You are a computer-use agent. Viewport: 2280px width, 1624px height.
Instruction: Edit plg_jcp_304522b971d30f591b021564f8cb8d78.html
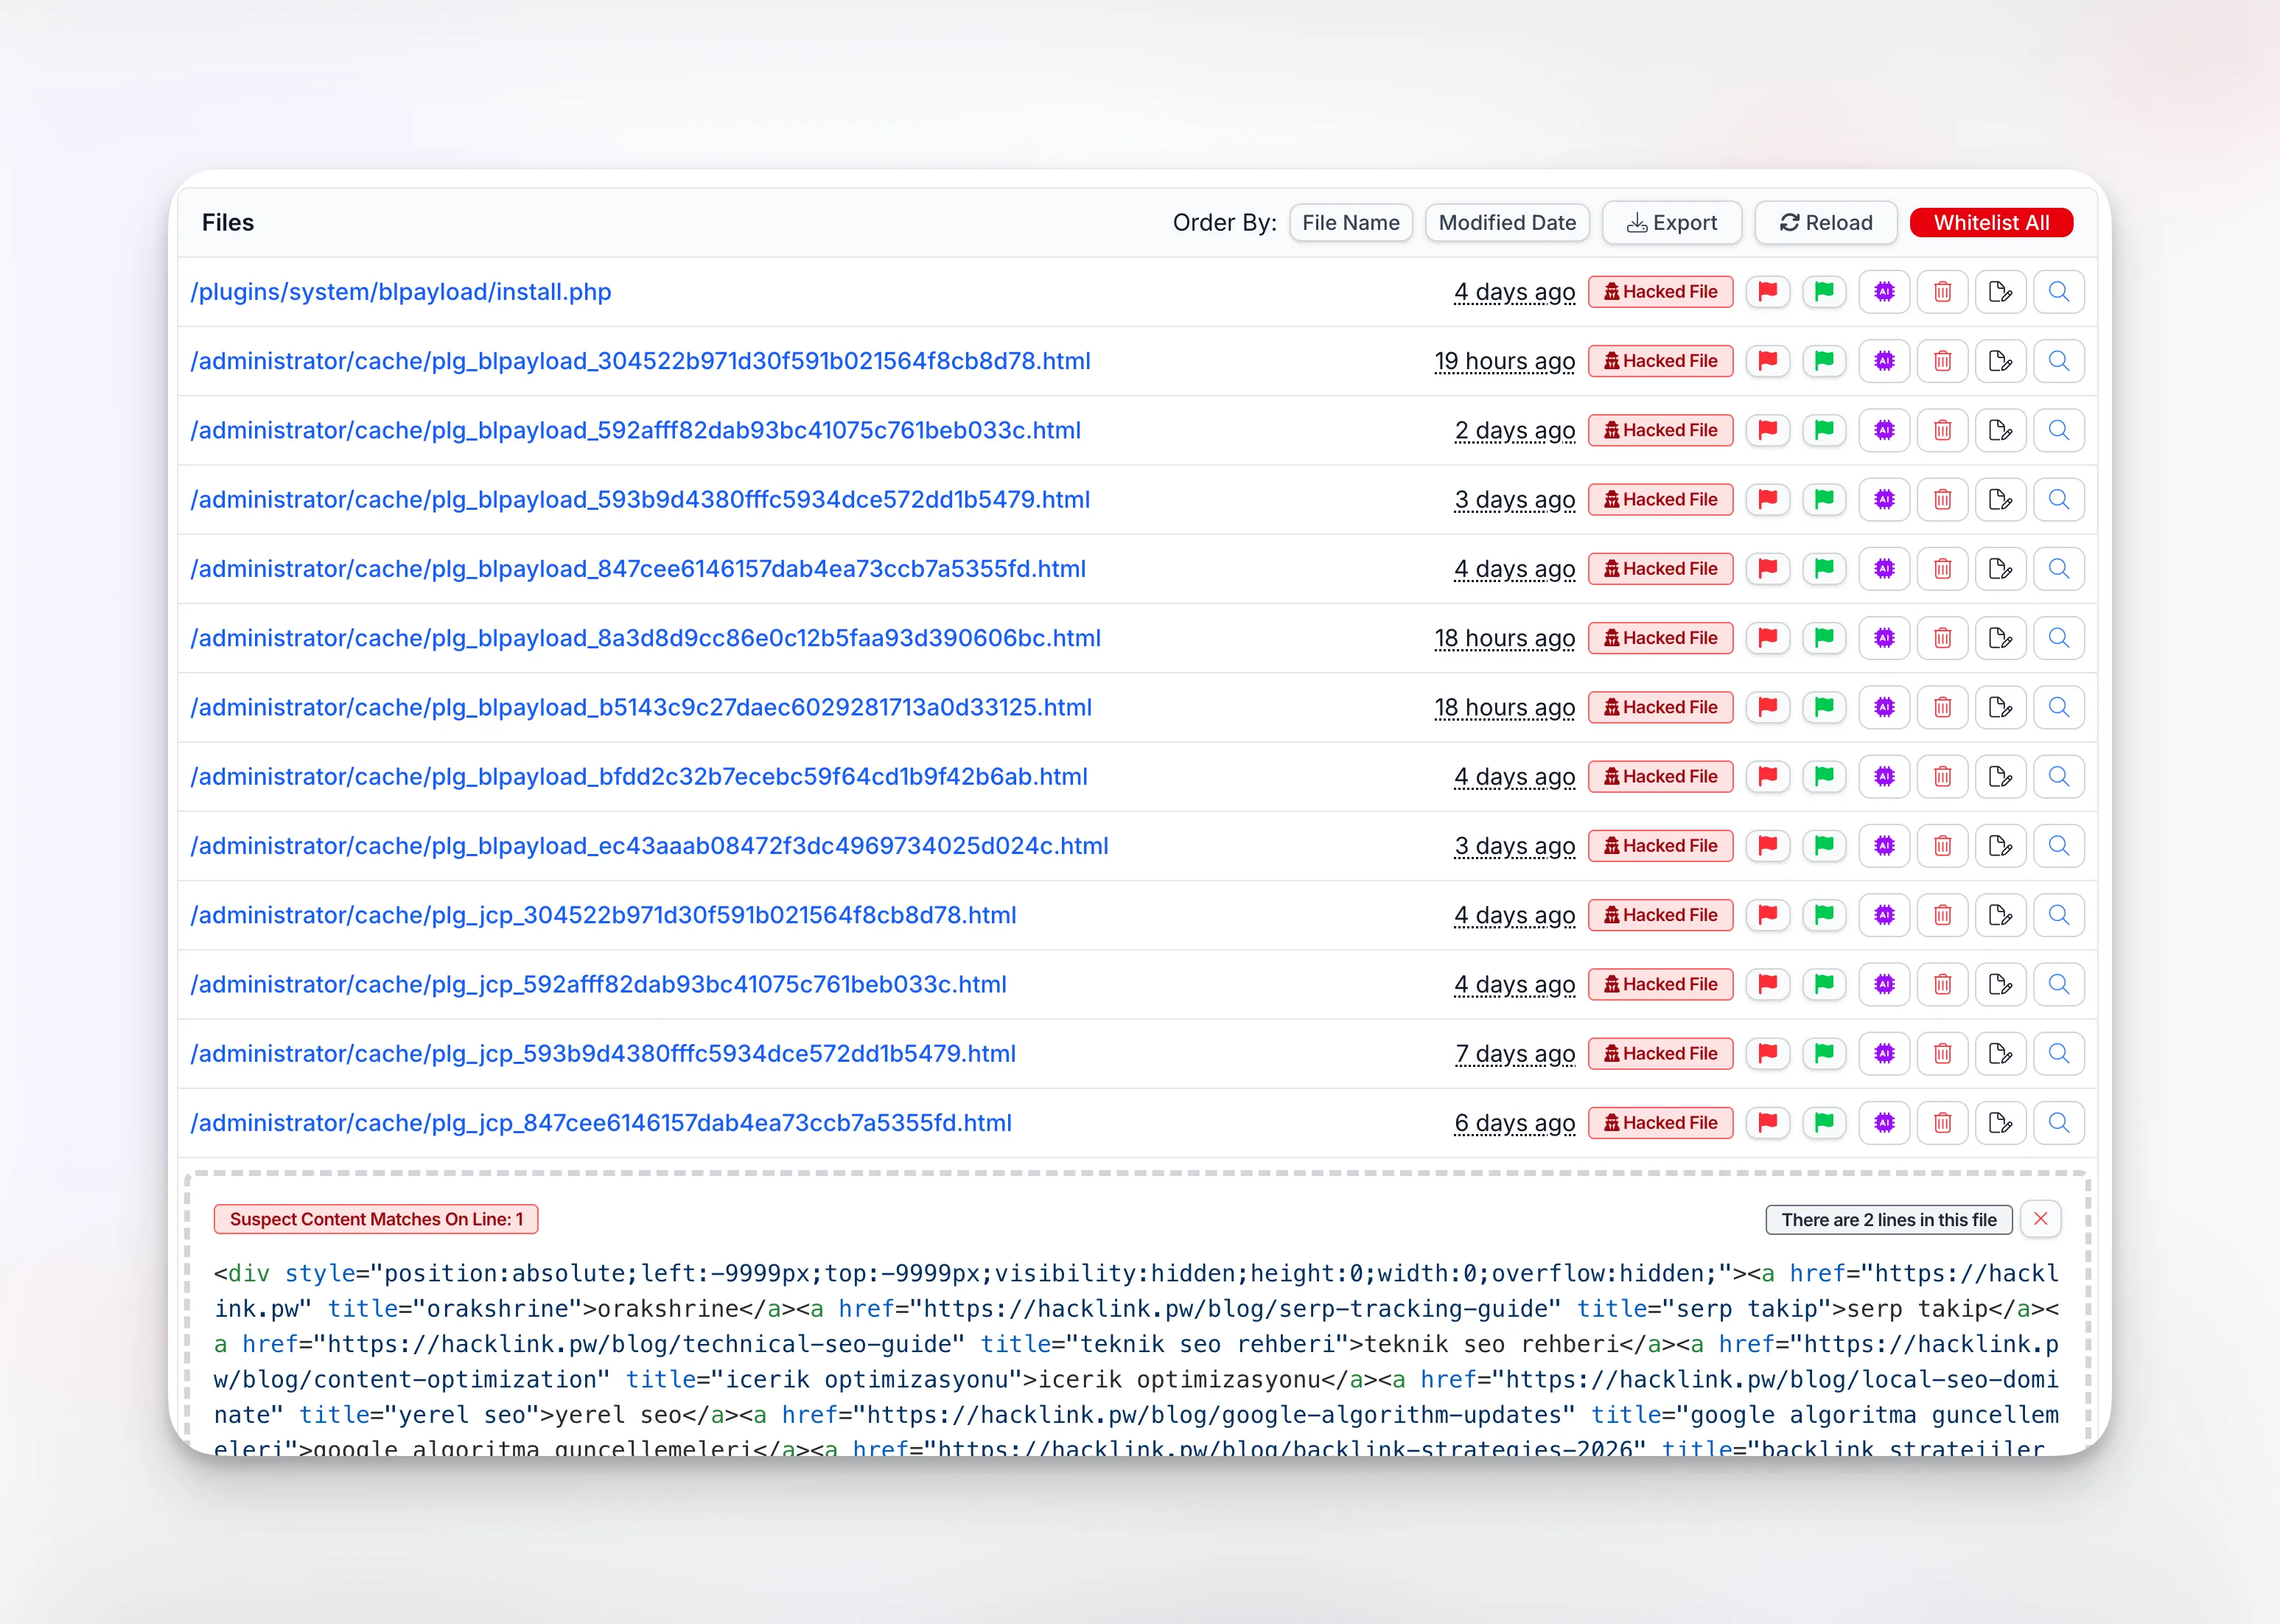coord(2001,915)
